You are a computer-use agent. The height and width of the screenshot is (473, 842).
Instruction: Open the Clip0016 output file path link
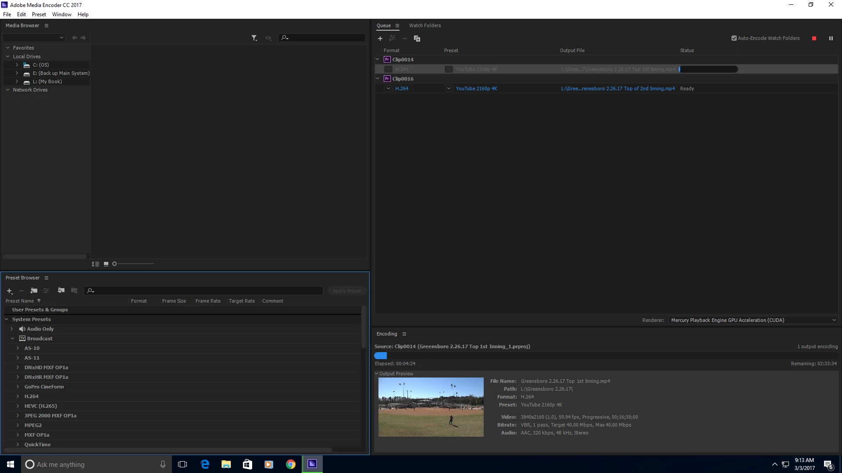point(617,88)
